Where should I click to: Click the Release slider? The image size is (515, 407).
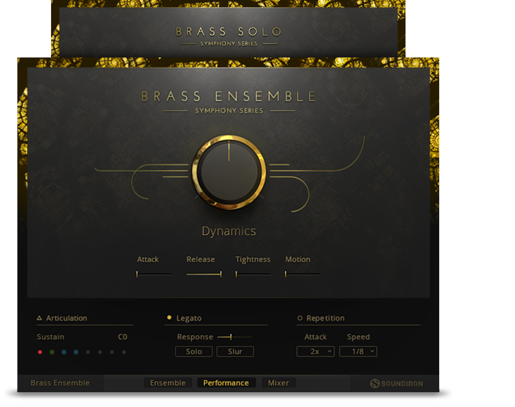tap(204, 274)
